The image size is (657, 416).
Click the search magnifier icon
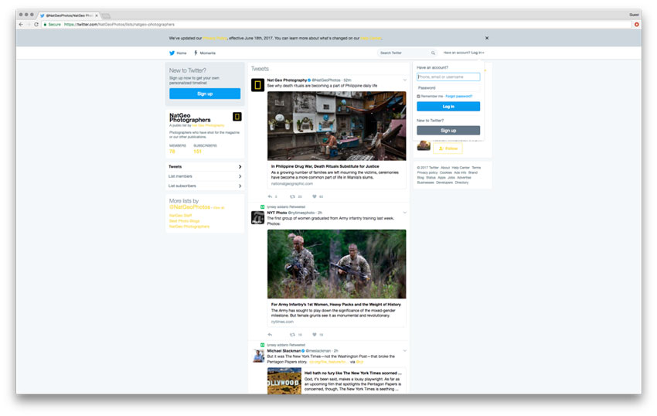433,53
